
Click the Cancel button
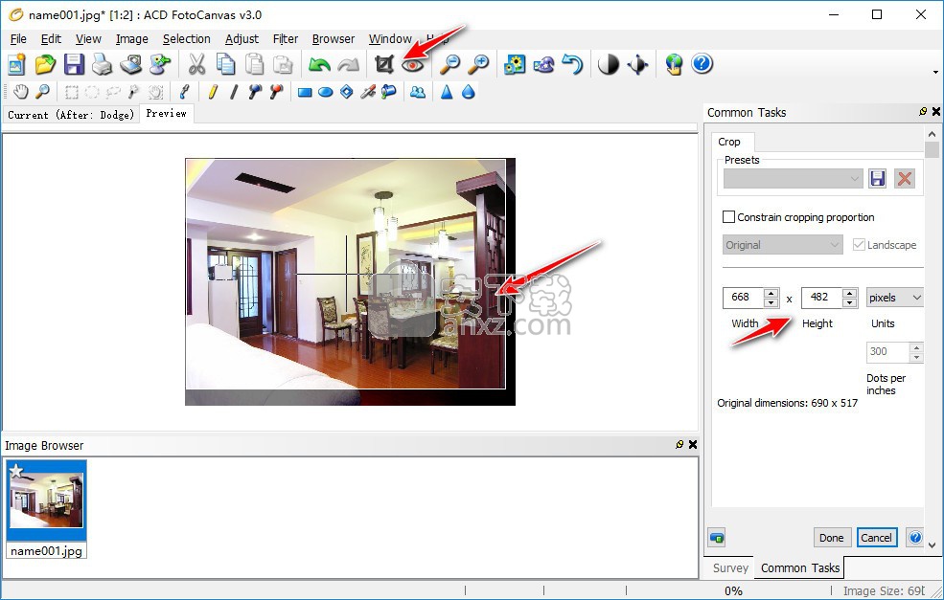(x=877, y=538)
